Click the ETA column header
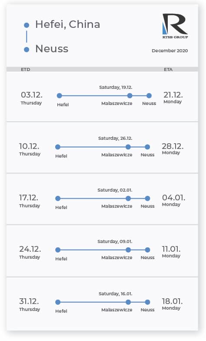The height and width of the screenshot is (341, 206). tap(168, 69)
